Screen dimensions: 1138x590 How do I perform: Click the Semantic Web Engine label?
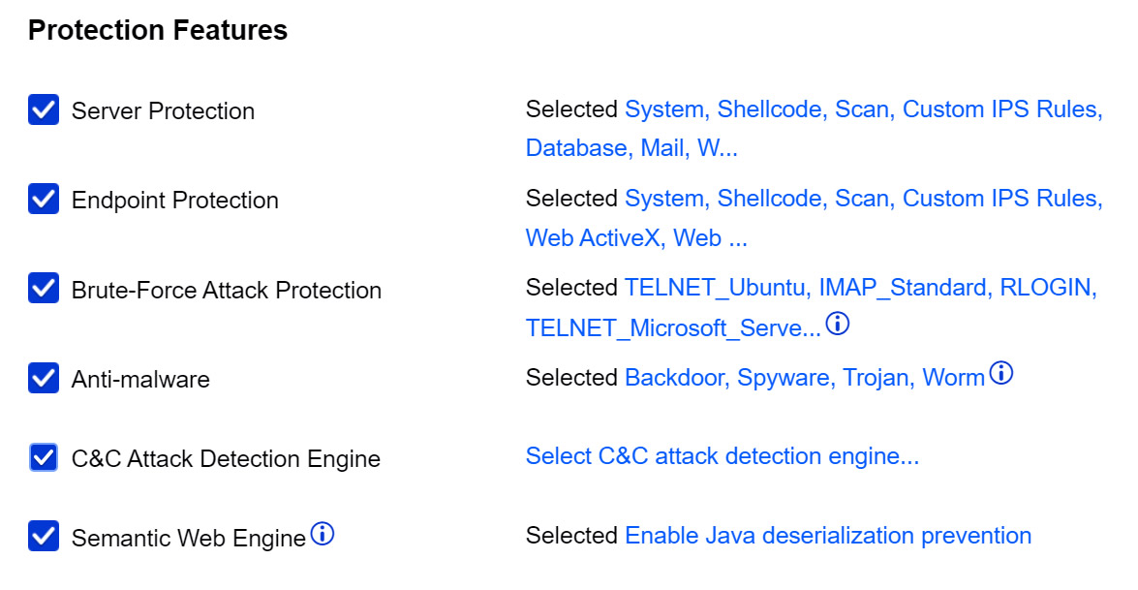point(189,539)
